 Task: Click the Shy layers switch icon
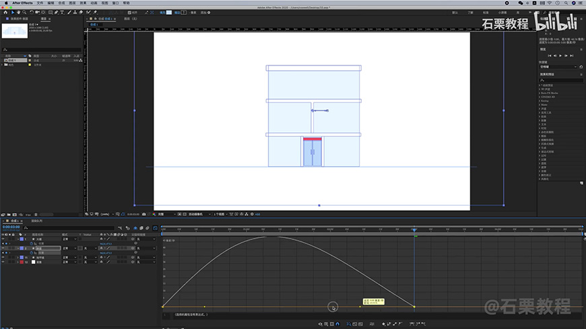click(135, 228)
